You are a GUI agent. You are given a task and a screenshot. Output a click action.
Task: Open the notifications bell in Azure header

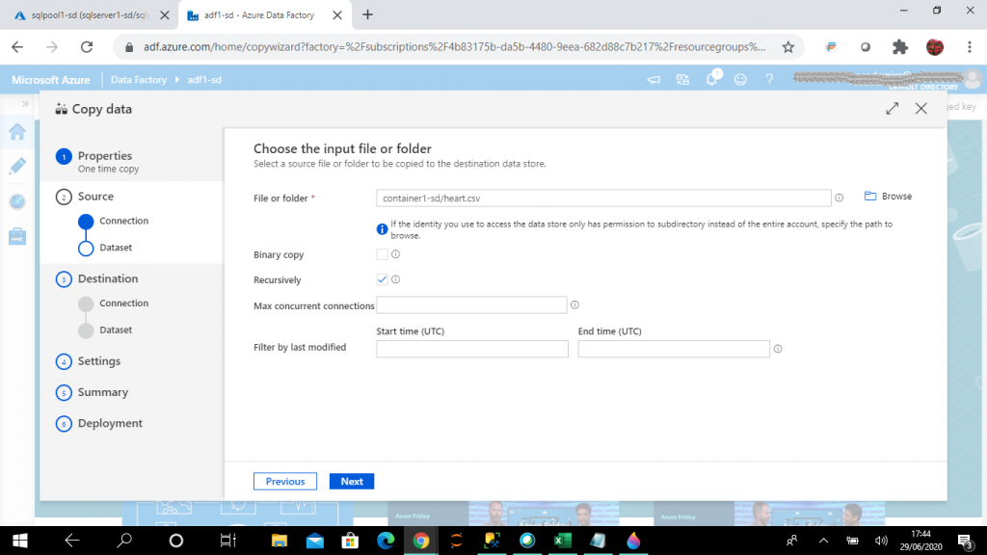712,79
